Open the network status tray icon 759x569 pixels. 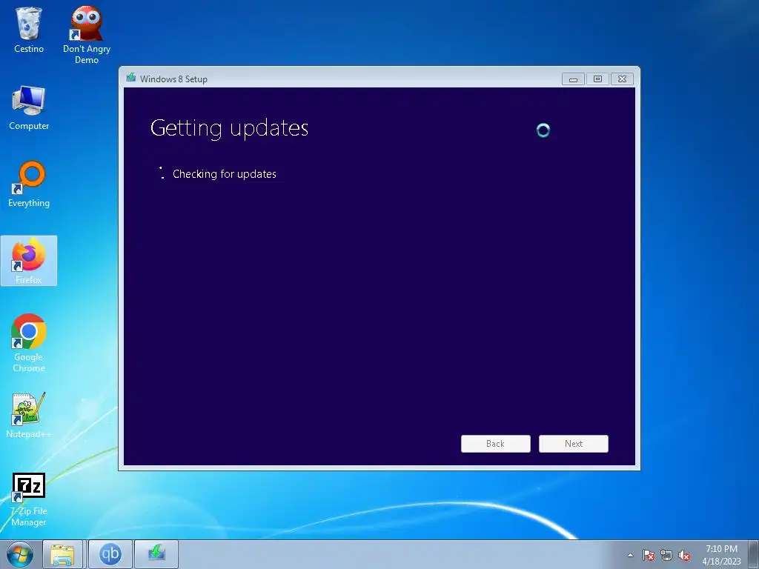[666, 555]
